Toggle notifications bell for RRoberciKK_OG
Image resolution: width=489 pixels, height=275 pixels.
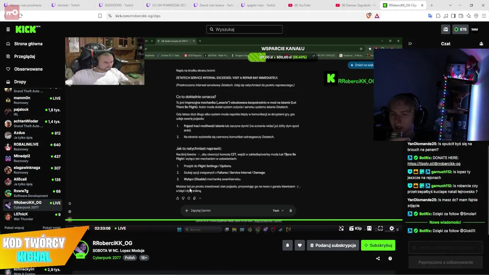point(288,246)
